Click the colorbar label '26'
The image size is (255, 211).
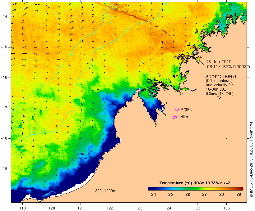click(188, 194)
